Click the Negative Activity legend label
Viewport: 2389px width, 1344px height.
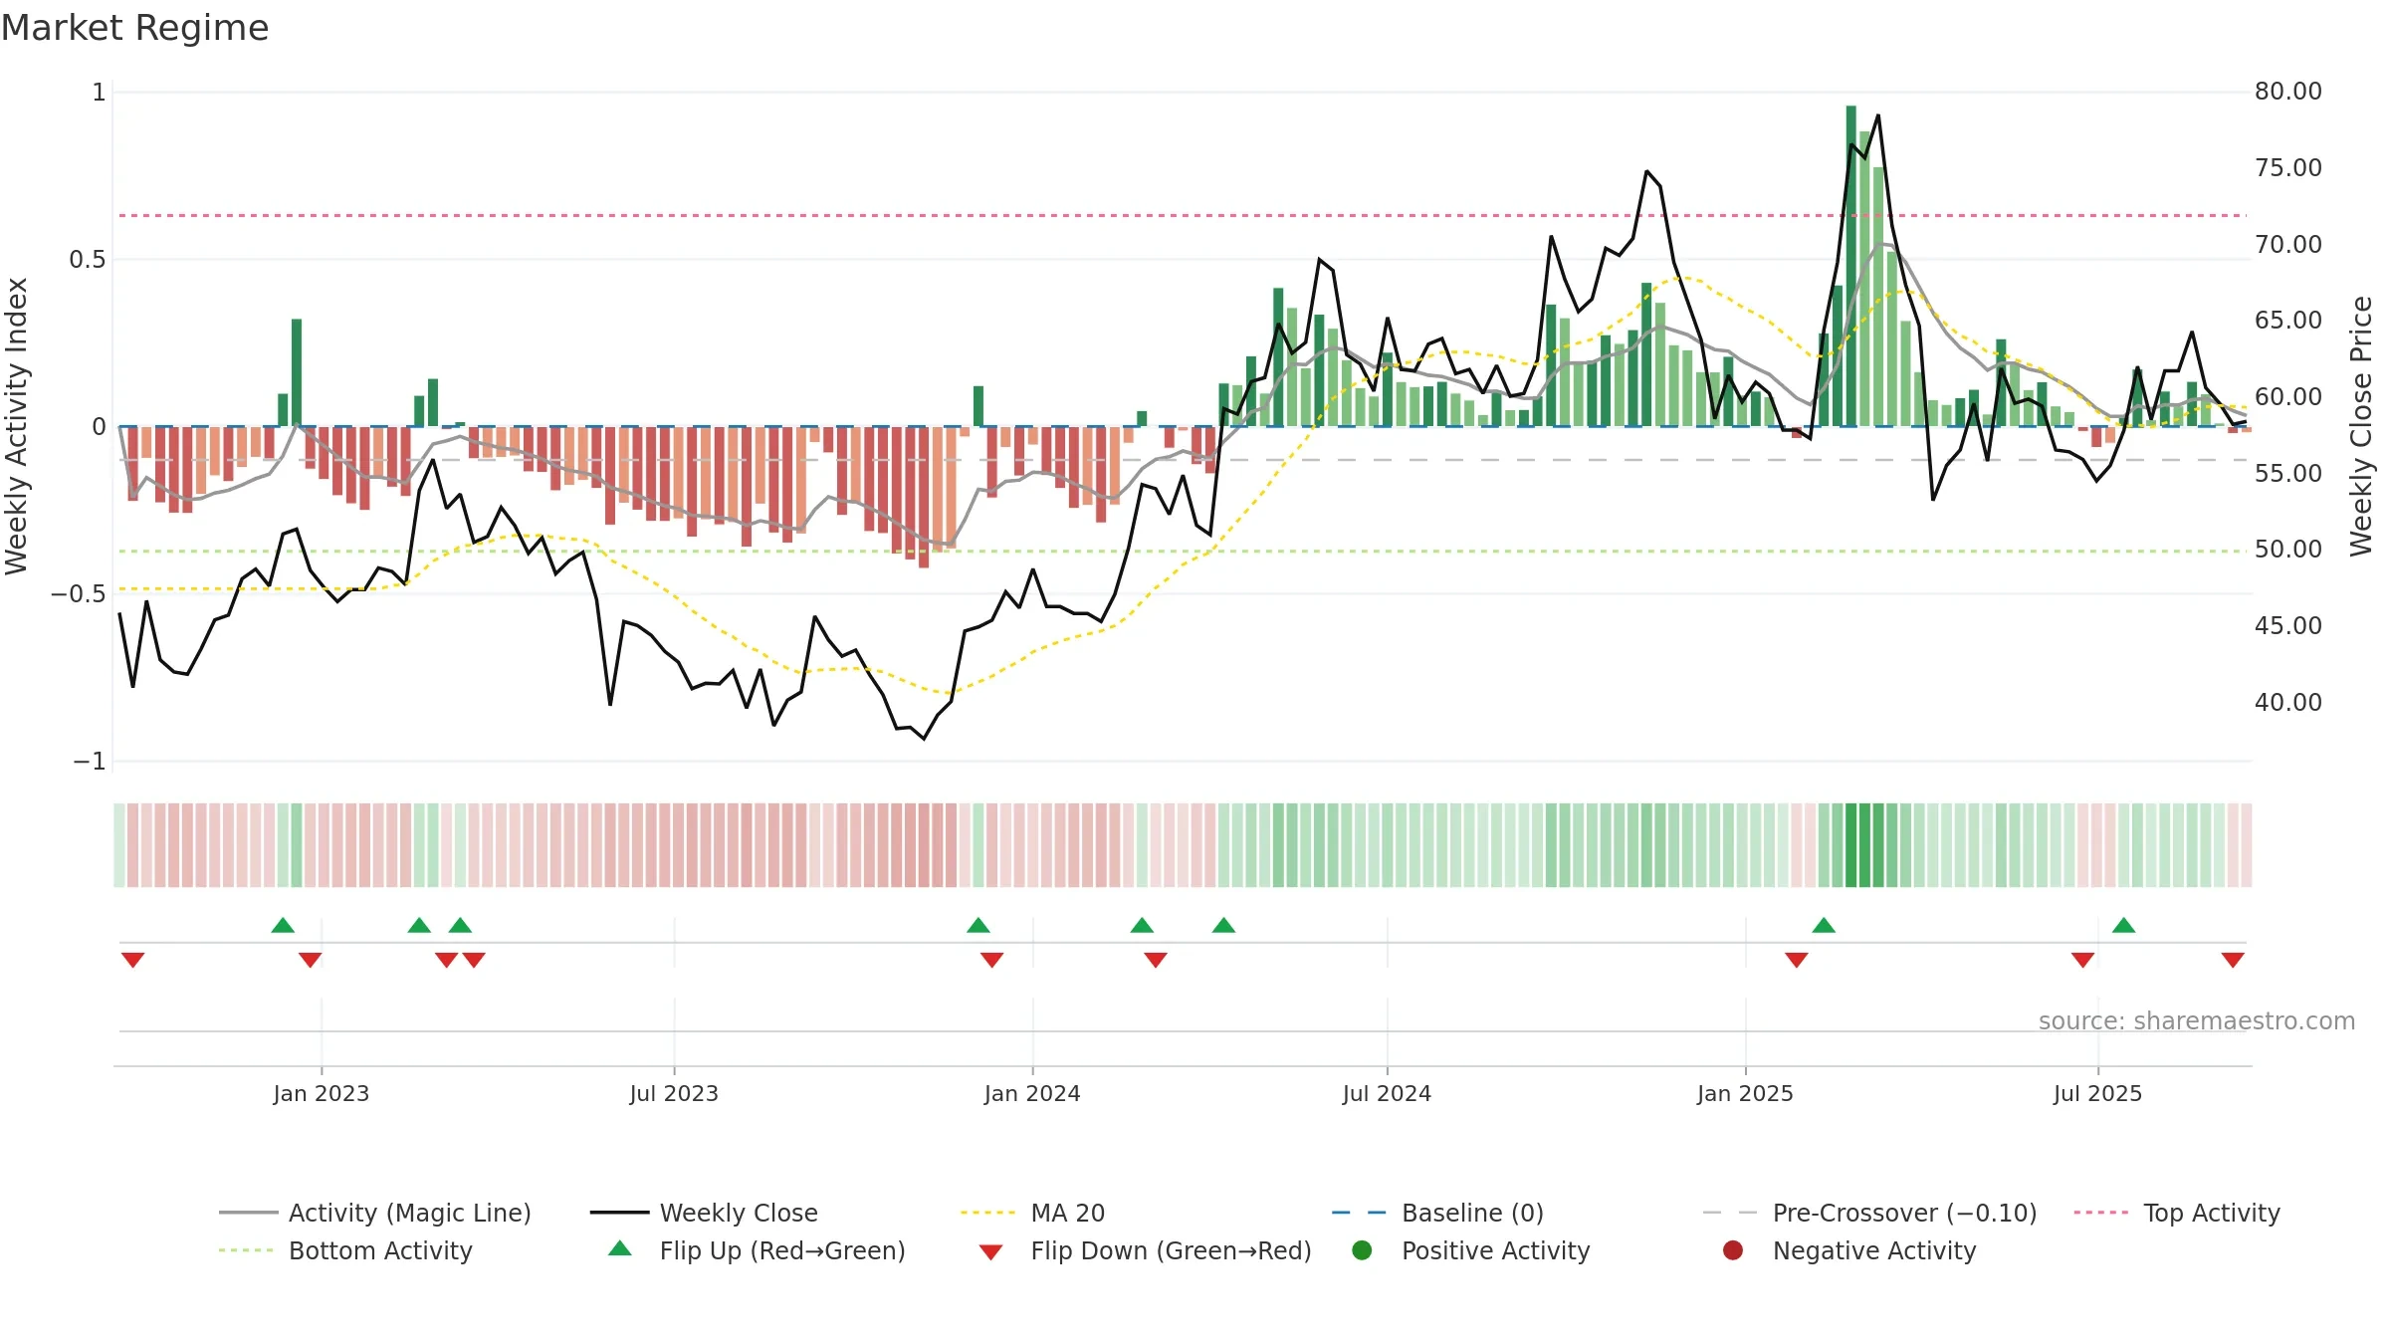[1873, 1250]
